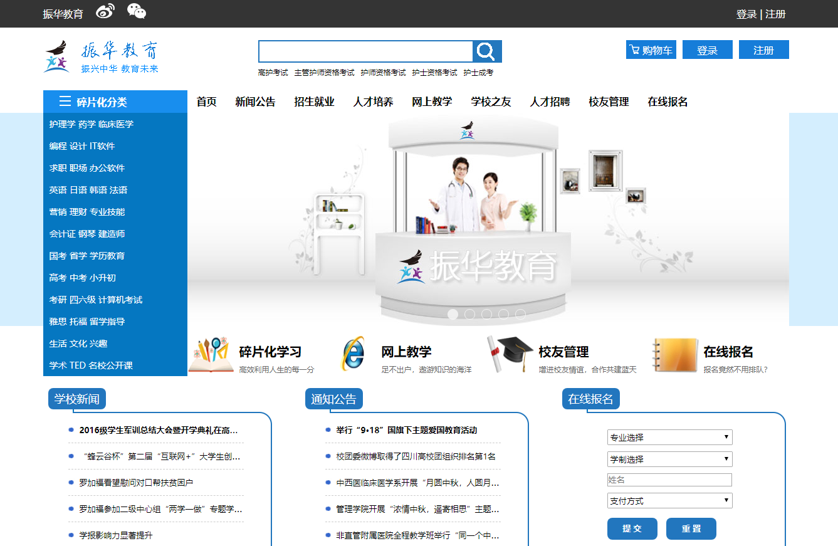Click the 护士资格考试 hot search link
This screenshot has height=546, width=838.
click(x=434, y=73)
